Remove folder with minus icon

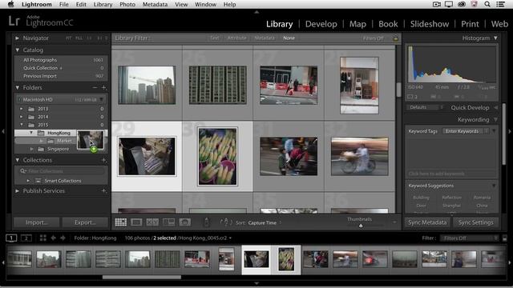[x=95, y=87]
